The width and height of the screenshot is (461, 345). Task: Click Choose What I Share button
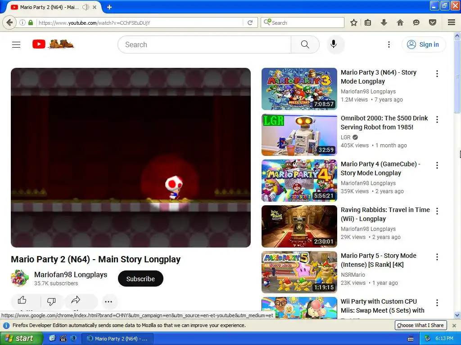(x=420, y=325)
